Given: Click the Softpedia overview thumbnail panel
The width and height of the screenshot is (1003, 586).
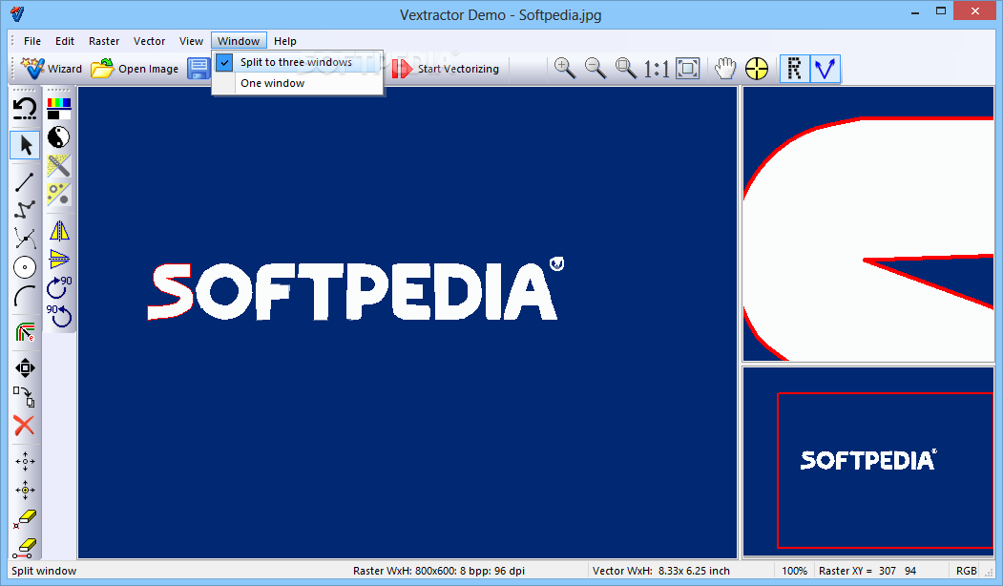Looking at the screenshot, I should 868,461.
